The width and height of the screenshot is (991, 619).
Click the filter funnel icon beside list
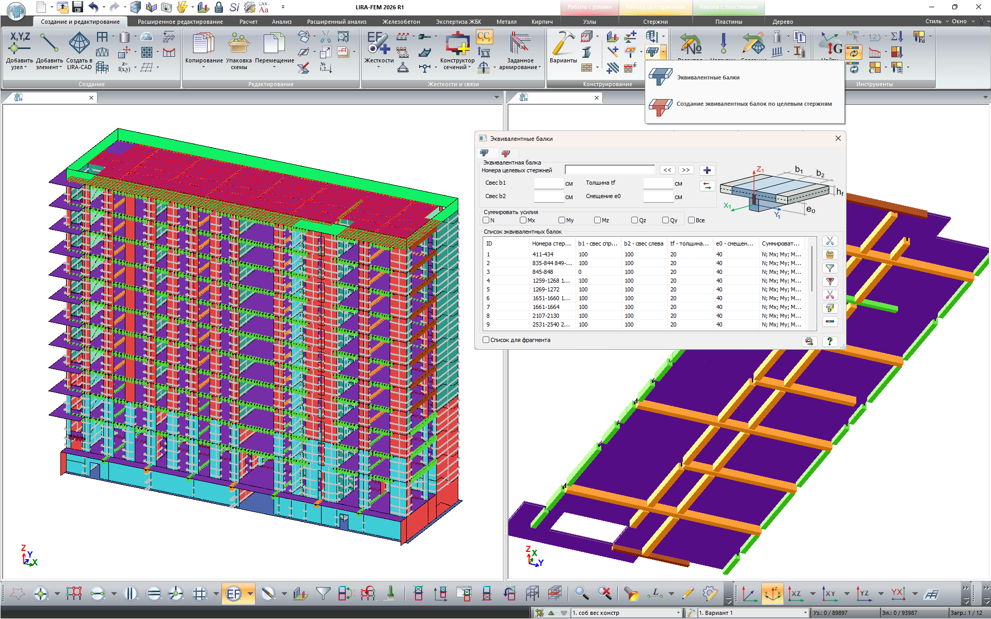click(x=830, y=268)
